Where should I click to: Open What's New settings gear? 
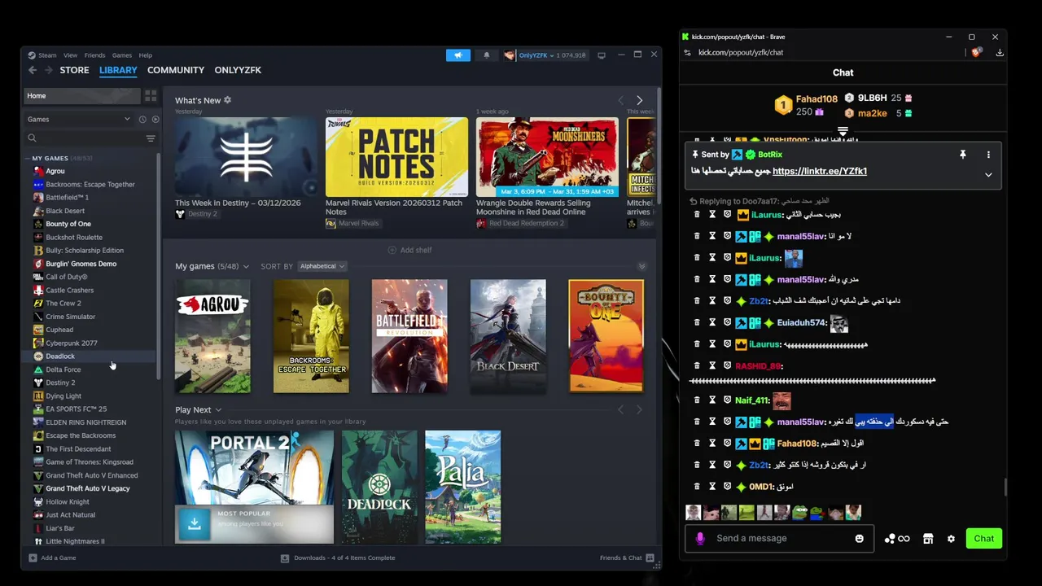(x=227, y=100)
